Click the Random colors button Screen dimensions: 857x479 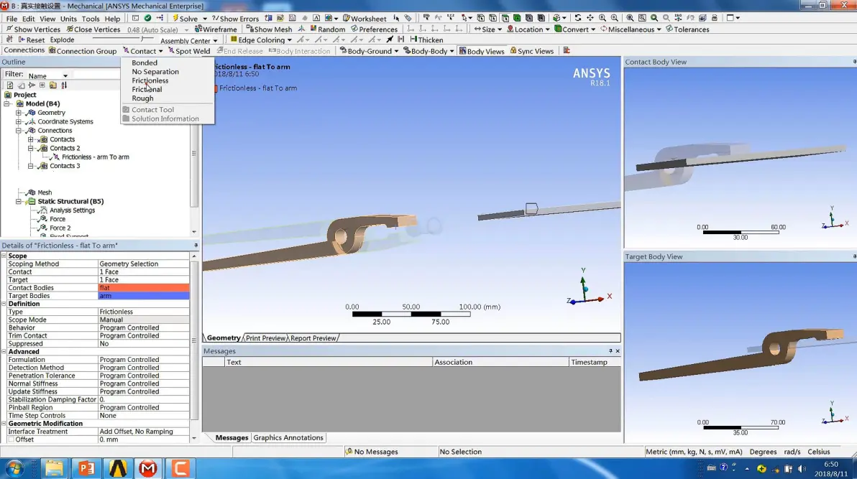[x=327, y=29]
